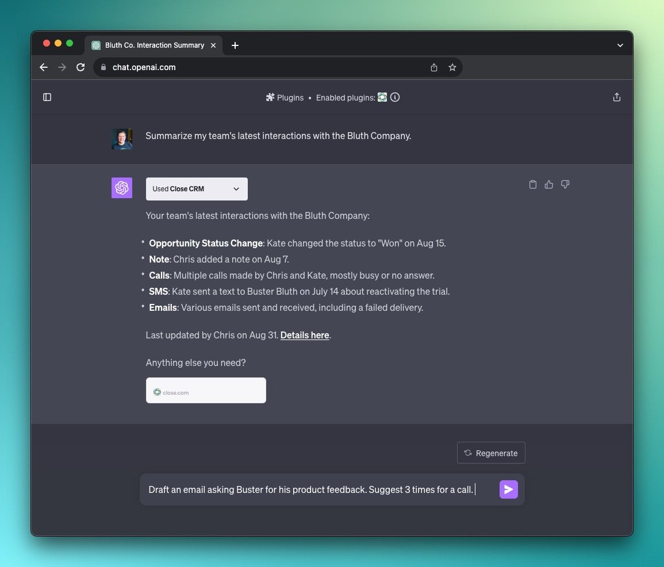This screenshot has height=567, width=664.
Task: Click the 'Anything else you need?' text
Action: [x=195, y=362]
